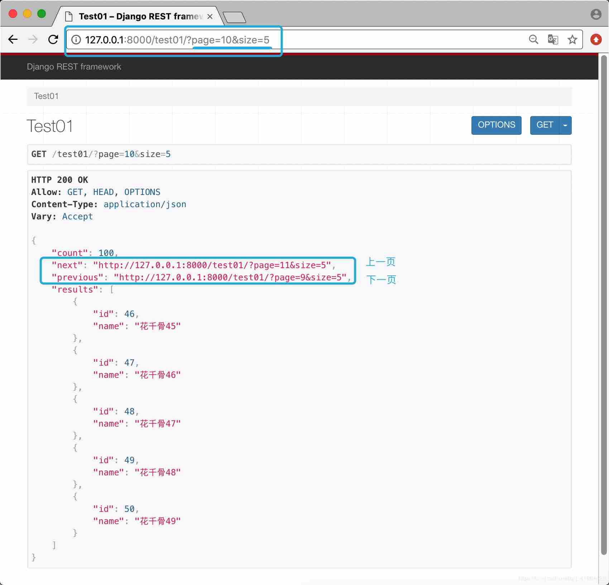Close the Test01 browser tab
Viewport: 609px width, 585px height.
coord(210,16)
